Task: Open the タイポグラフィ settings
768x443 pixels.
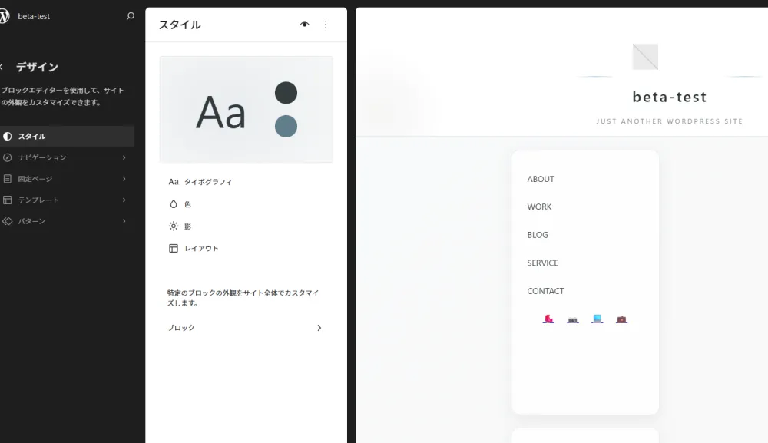Action: (207, 183)
